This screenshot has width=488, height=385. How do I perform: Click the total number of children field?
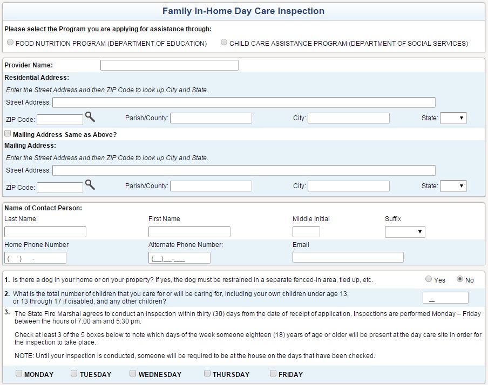[445, 298]
